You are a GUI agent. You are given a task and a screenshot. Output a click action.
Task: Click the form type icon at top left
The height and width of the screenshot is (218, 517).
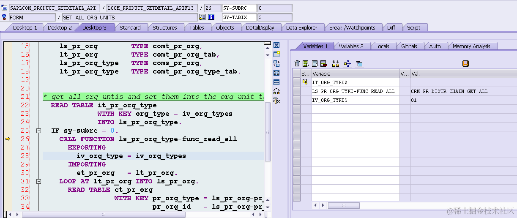pyautogui.click(x=4, y=17)
